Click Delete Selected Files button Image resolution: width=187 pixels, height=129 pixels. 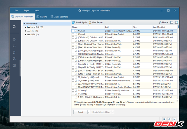(x=101, y=112)
